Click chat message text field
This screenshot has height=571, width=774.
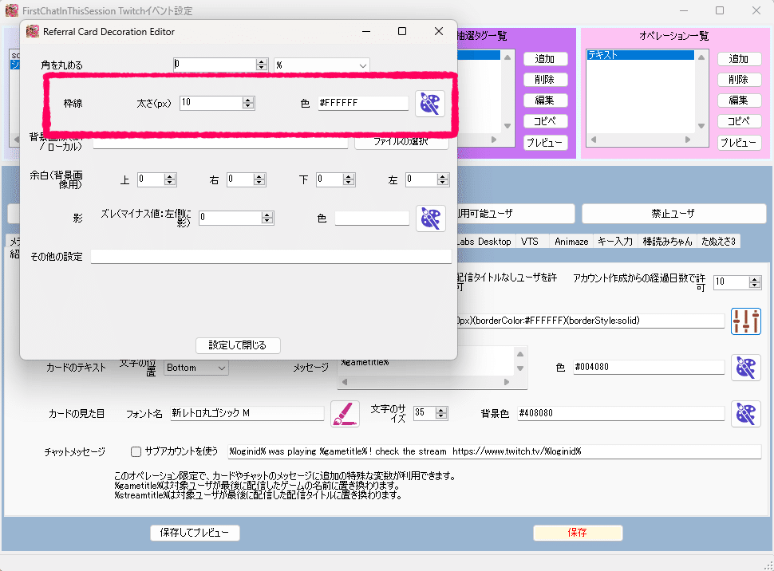tap(494, 451)
